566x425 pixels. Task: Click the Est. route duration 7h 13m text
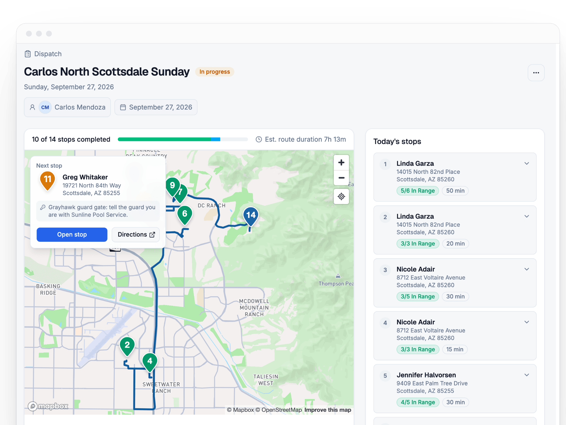[305, 139]
